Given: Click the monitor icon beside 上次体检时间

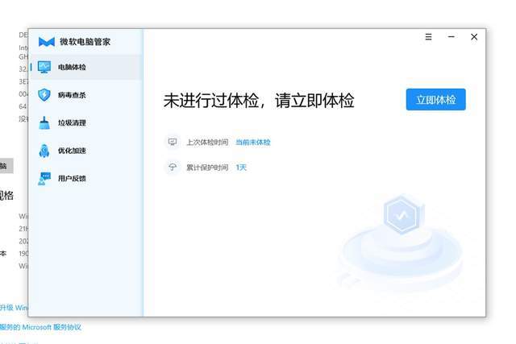Looking at the screenshot, I should pyautogui.click(x=173, y=142).
